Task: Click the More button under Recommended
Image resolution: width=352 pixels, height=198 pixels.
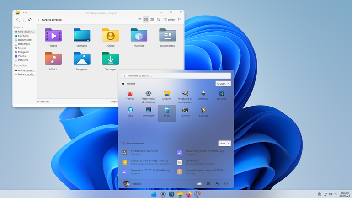Action: coord(224,144)
